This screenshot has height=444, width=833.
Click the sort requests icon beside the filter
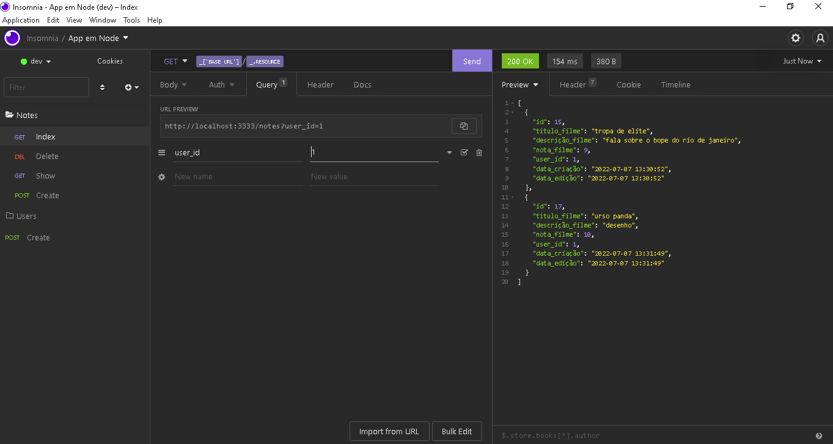click(102, 87)
